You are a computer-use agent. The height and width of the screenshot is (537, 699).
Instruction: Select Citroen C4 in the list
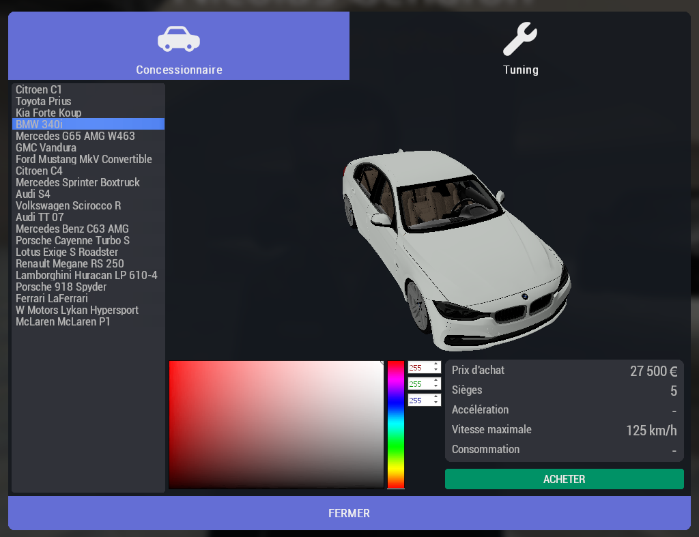[x=88, y=171]
